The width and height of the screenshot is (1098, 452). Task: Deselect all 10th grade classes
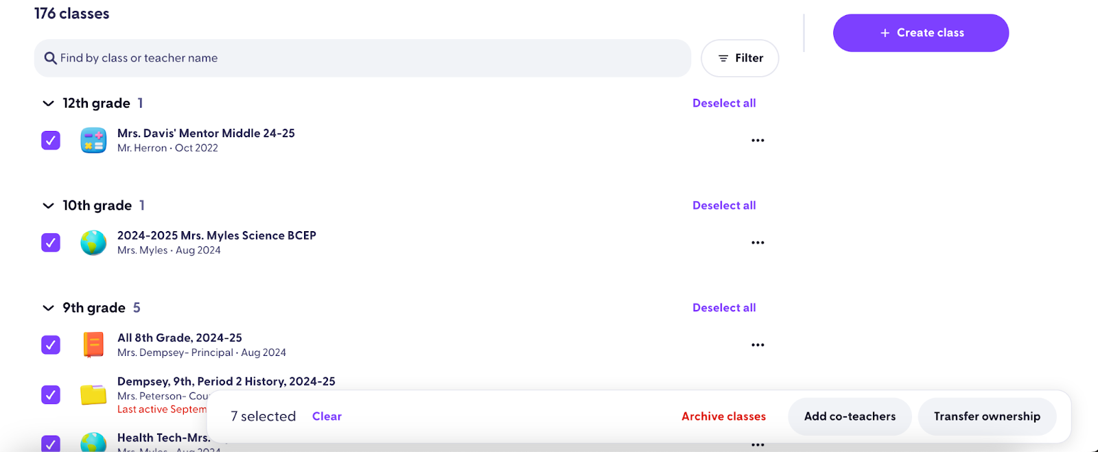pyautogui.click(x=724, y=205)
